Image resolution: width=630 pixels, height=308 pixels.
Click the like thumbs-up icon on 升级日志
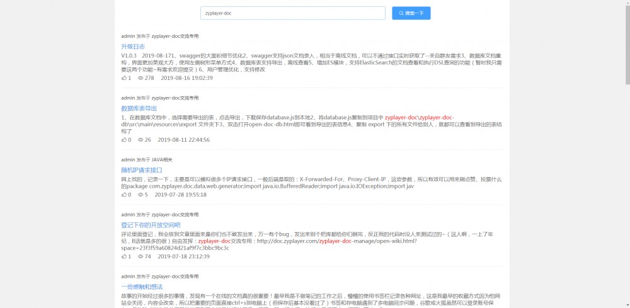click(123, 78)
